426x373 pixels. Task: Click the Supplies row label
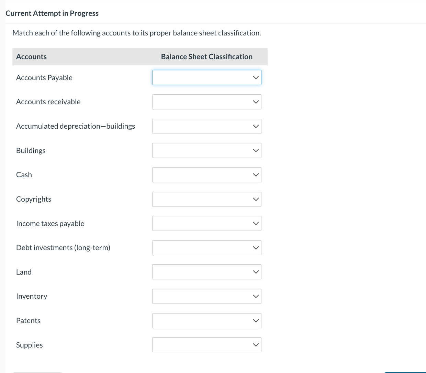(30, 345)
